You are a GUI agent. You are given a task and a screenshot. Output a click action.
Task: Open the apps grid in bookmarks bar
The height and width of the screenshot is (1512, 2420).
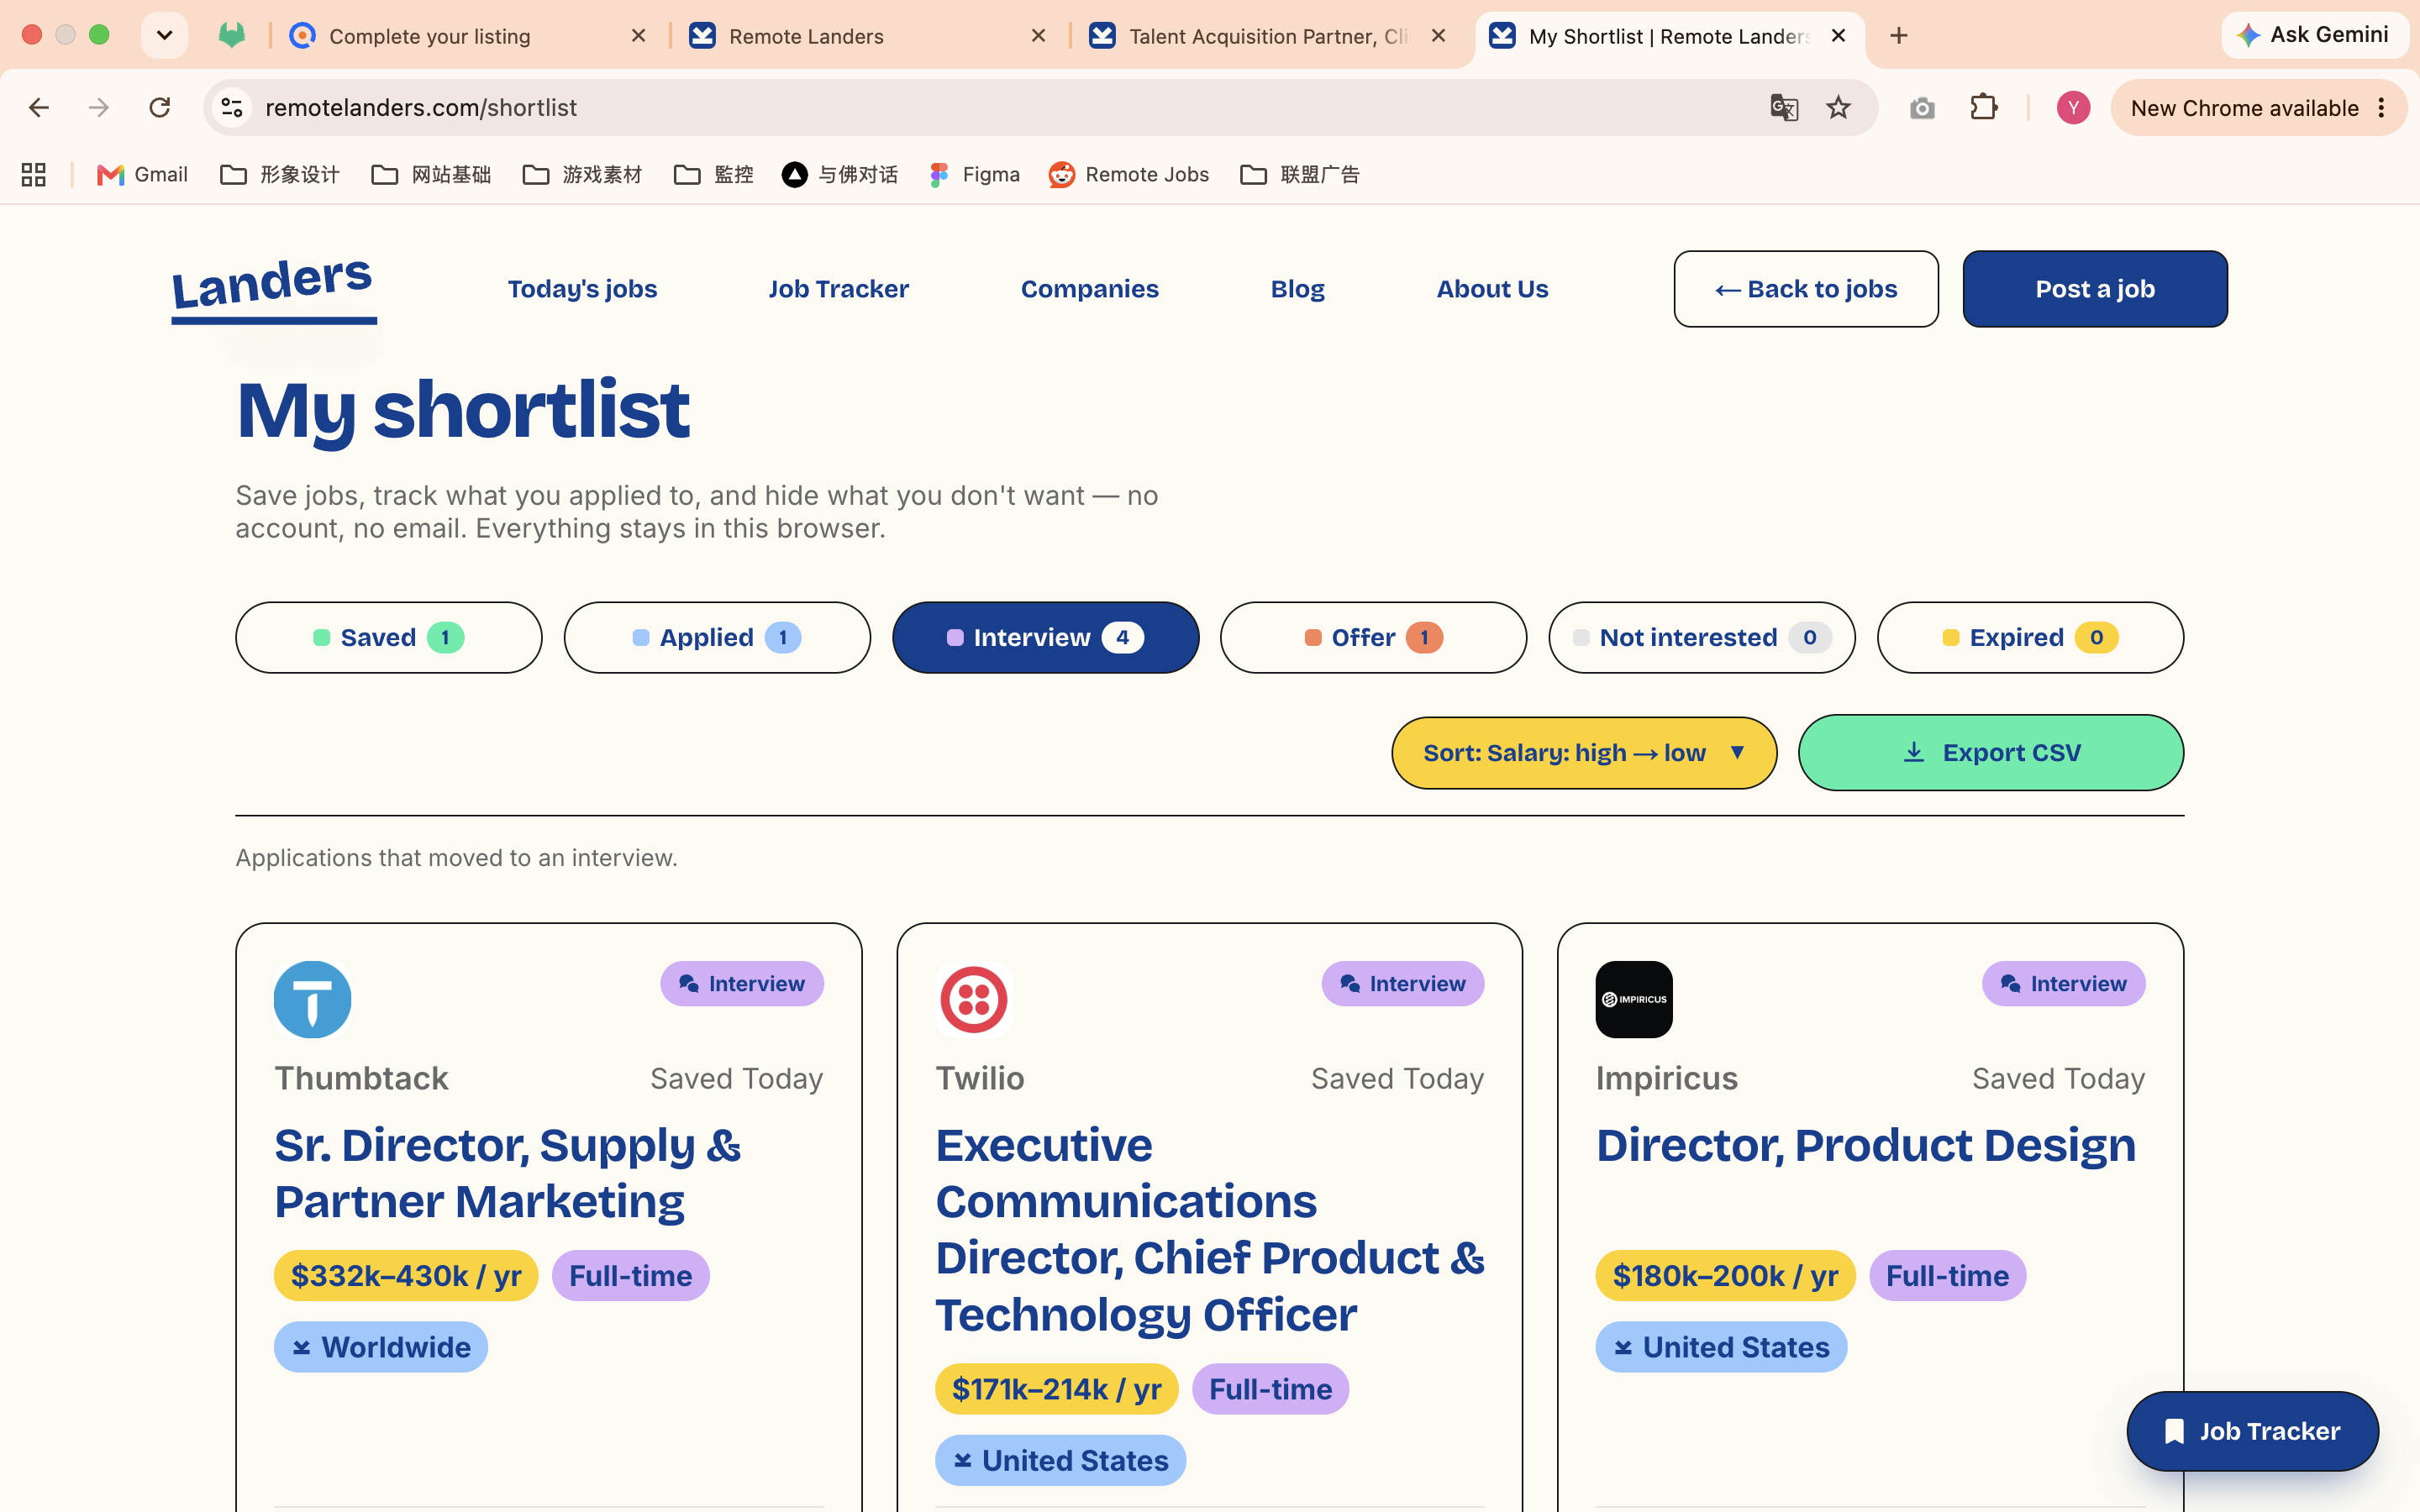click(34, 175)
